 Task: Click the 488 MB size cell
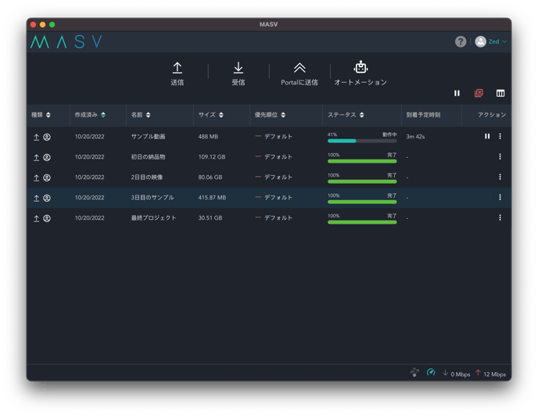[208, 137]
